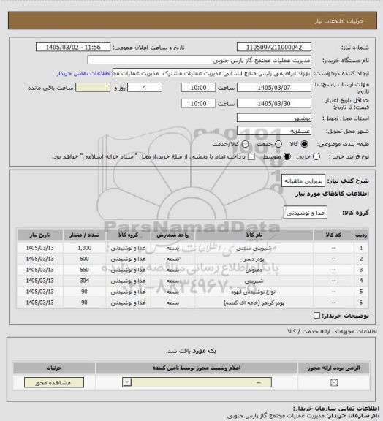Click quantity cell 304
Image resolution: width=383 pixels, height=421 pixels.
(84, 281)
